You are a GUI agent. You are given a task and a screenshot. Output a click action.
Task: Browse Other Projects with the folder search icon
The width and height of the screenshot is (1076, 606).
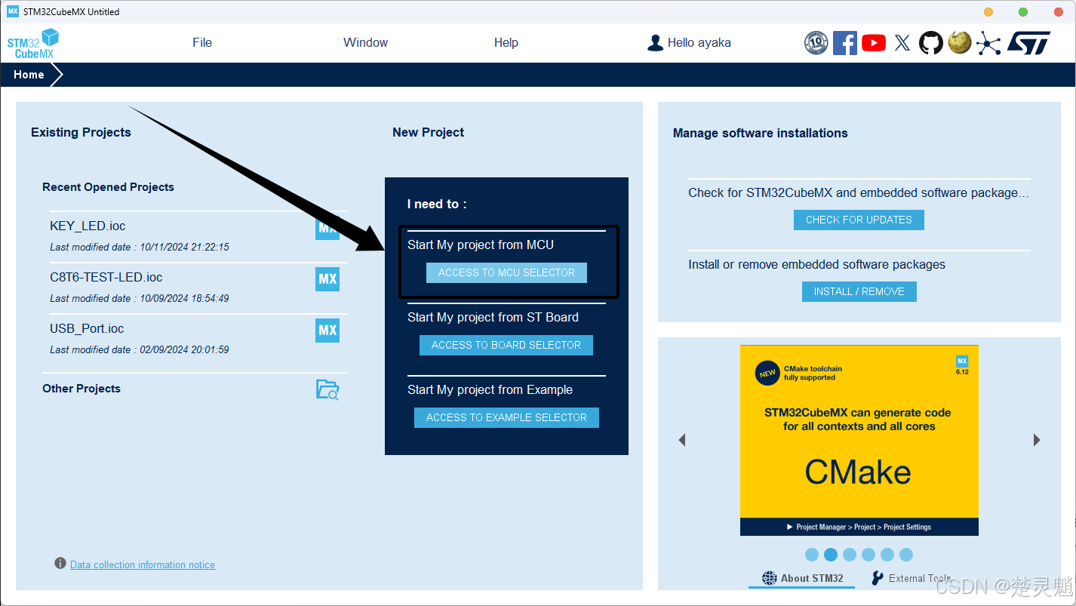coord(327,389)
